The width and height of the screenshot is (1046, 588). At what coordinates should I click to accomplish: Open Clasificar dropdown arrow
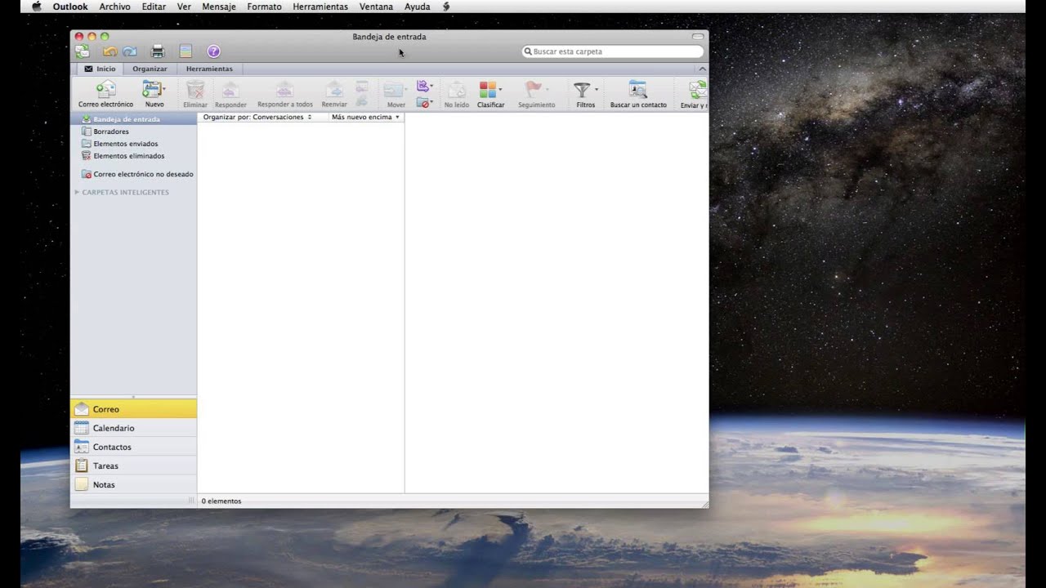coord(500,88)
